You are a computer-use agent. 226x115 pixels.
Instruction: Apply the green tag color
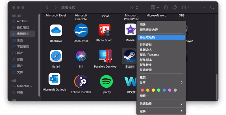[159, 90]
